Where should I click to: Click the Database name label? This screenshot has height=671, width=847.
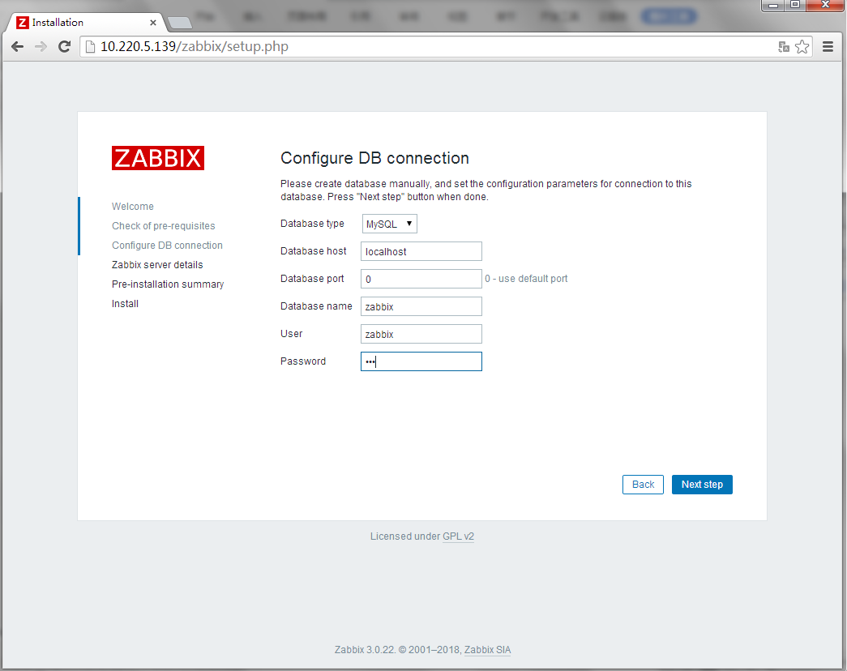coord(316,306)
